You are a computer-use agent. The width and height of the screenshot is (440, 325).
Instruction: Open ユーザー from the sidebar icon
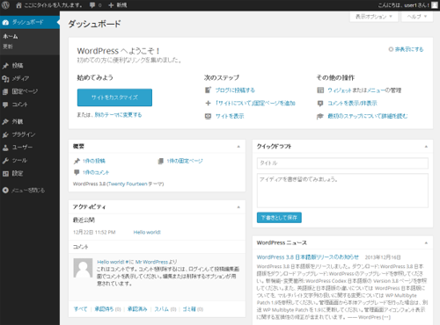point(5,148)
